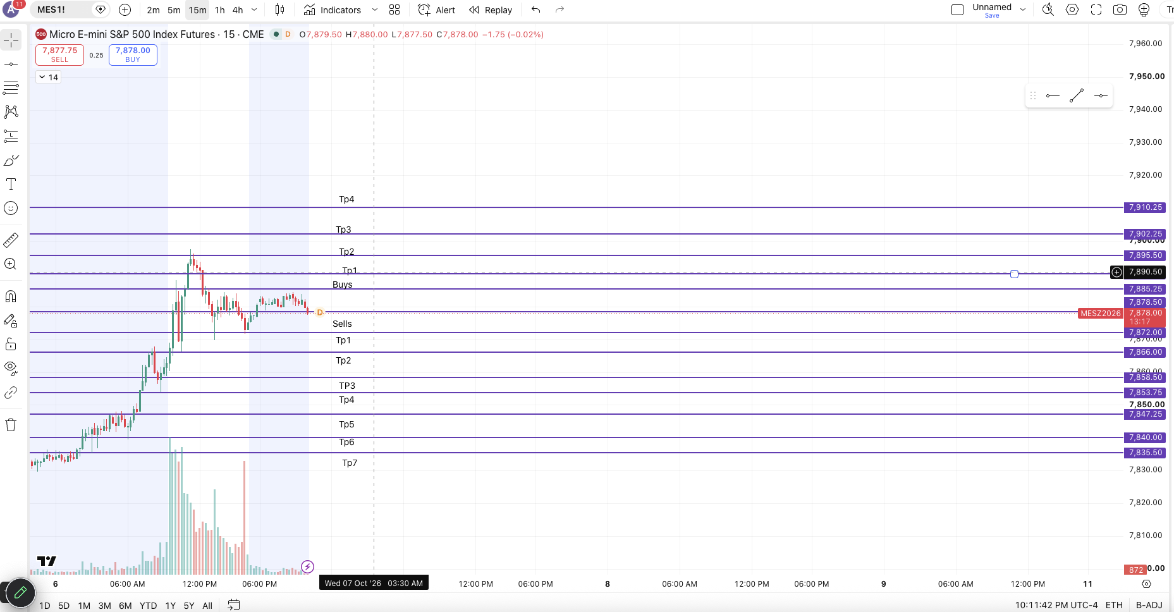The width and height of the screenshot is (1174, 612).
Task: Toggle the layout checkbox next to Unnamed
Action: pos(957,9)
